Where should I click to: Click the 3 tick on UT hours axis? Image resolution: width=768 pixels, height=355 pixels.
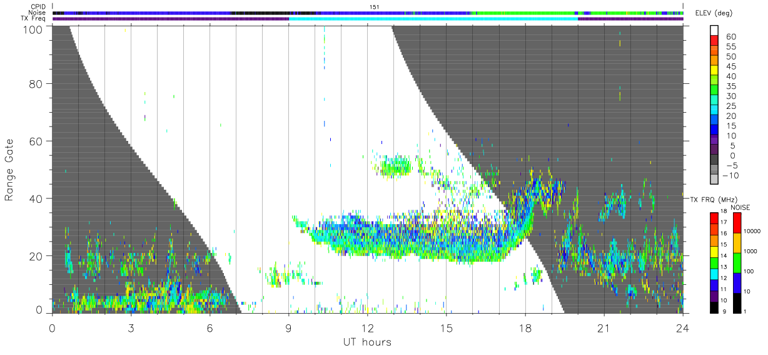point(131,327)
